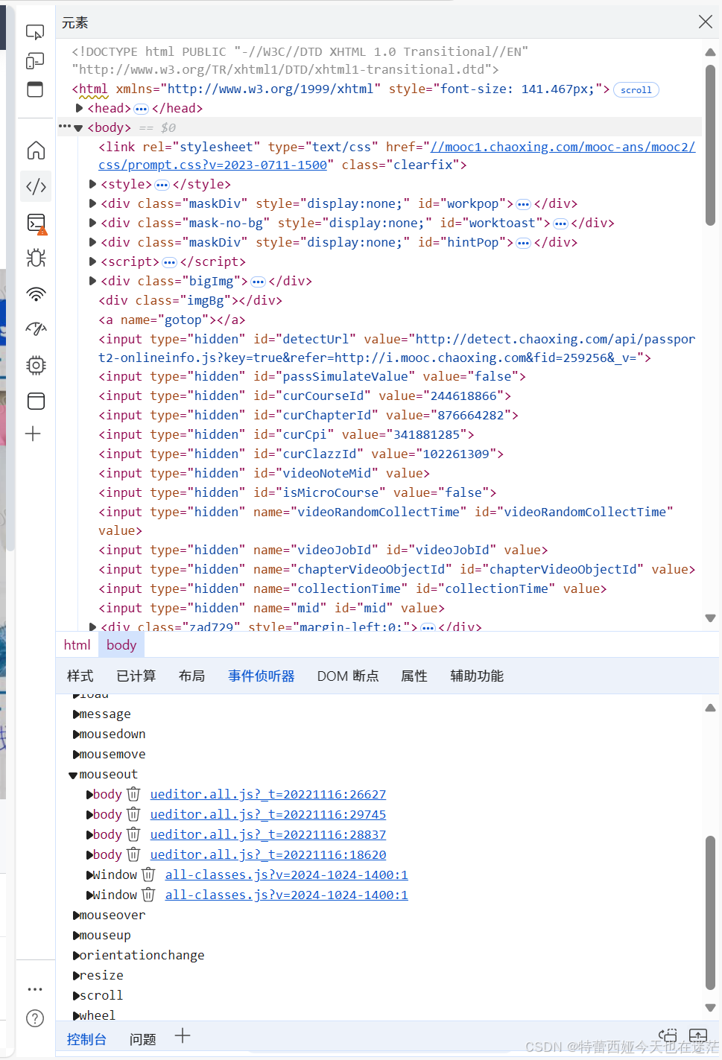
Task: Select the 问题 drawer tab
Action: (142, 1039)
